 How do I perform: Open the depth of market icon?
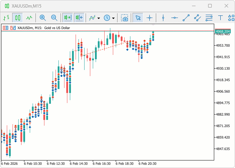(x=13, y=28)
